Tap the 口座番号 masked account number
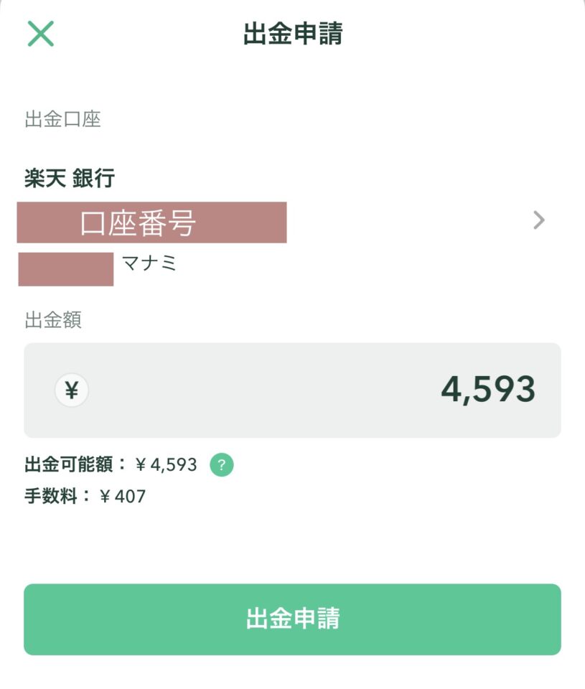 coord(151,222)
